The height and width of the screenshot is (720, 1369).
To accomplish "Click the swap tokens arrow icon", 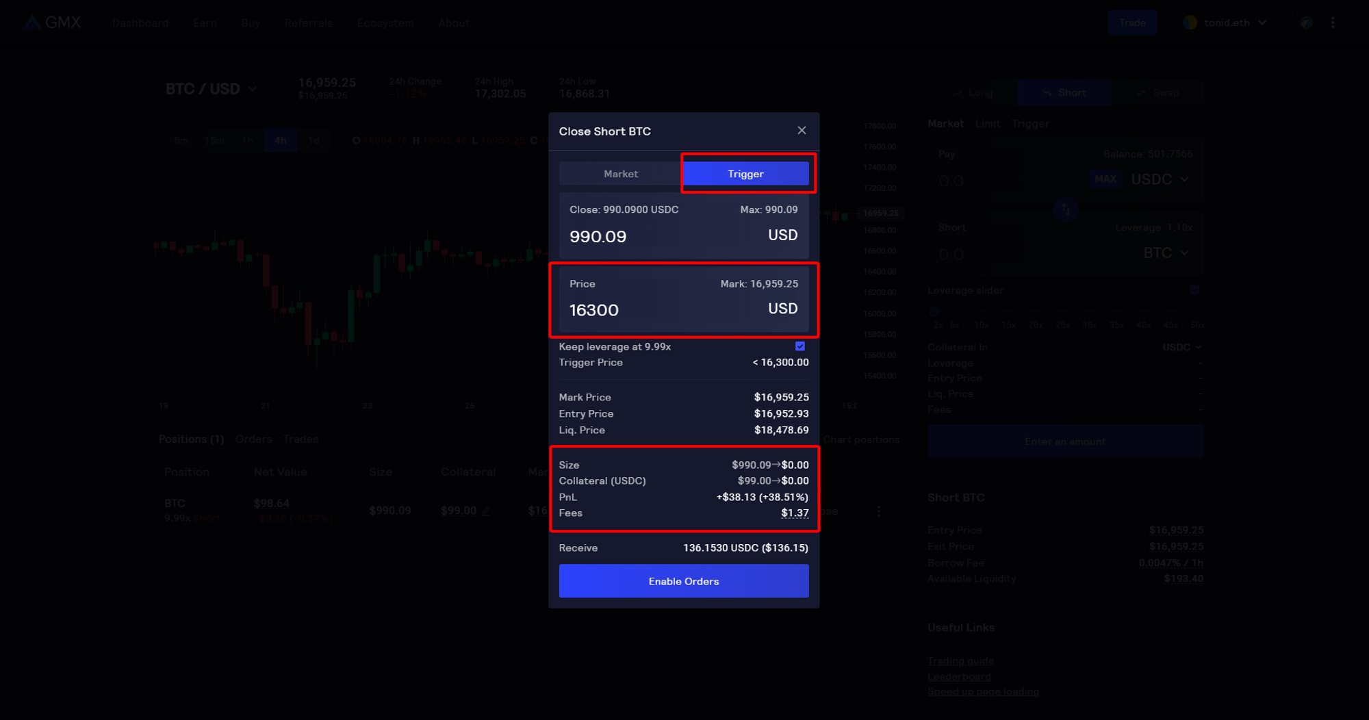I will pos(1066,209).
